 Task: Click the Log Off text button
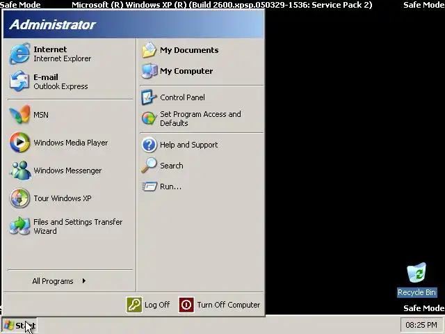click(157, 305)
